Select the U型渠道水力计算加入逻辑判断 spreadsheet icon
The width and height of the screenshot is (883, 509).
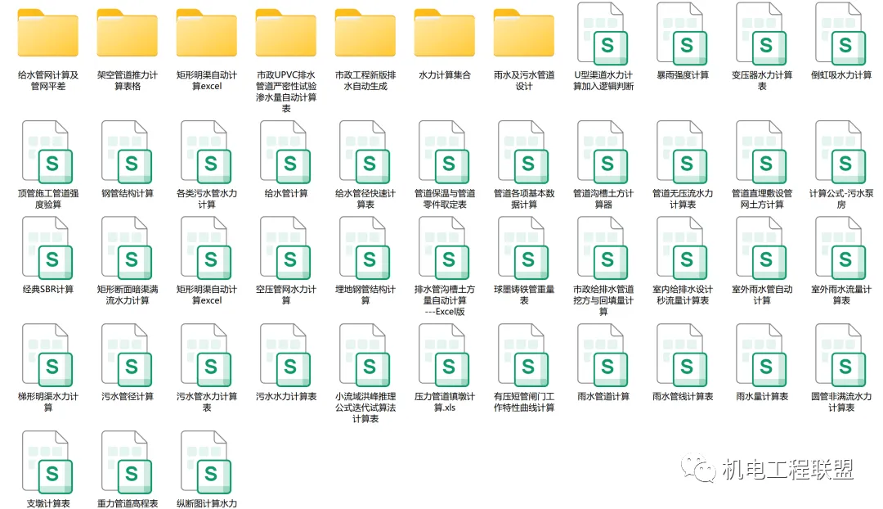tap(603, 34)
